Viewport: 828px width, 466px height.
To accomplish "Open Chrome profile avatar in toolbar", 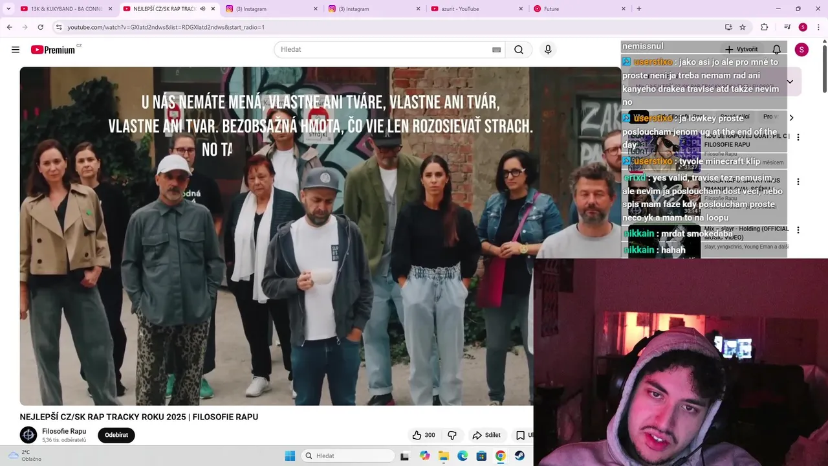I will 803,27.
